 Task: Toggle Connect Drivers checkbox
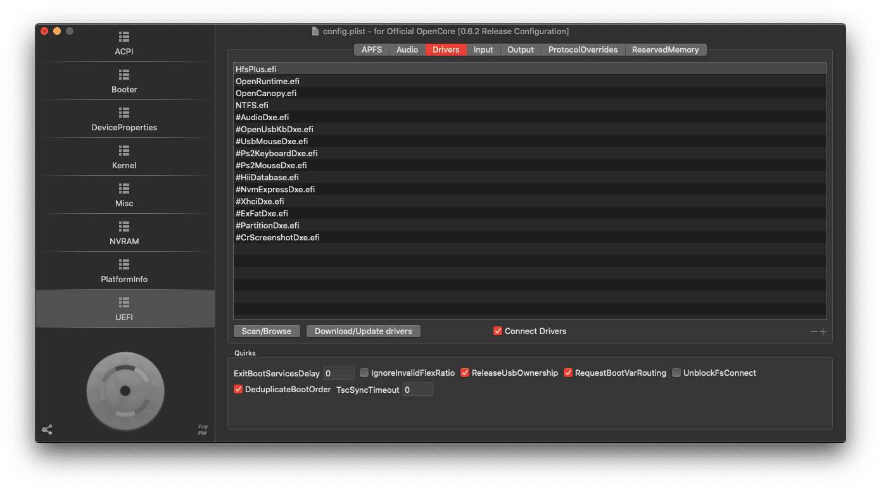click(x=498, y=331)
